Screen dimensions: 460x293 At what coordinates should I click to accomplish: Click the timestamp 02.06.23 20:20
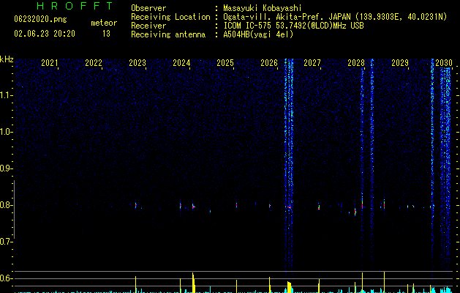pos(45,34)
